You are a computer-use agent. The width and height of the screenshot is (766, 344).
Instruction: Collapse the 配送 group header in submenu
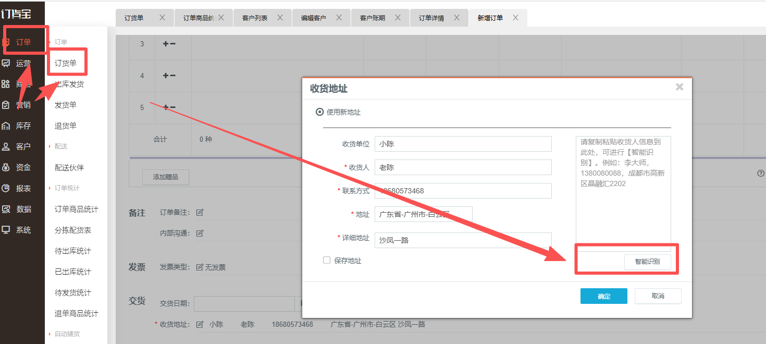coord(61,146)
